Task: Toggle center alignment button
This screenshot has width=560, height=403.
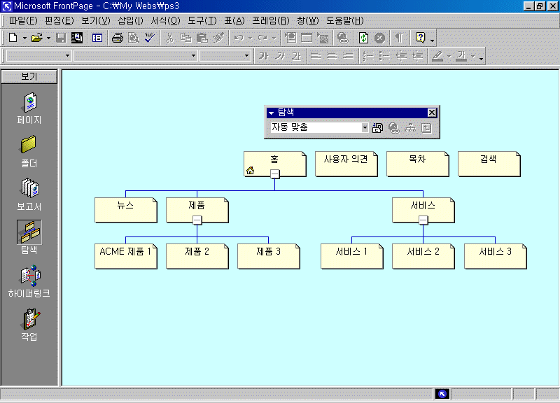Action: pos(332,56)
